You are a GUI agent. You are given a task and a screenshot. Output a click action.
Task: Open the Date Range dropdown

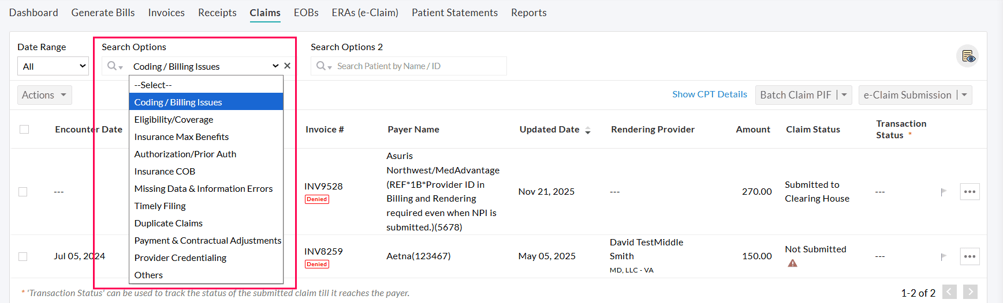[53, 66]
